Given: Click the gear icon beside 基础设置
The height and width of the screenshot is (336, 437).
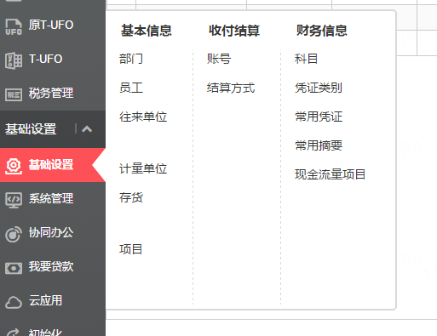Looking at the screenshot, I should pyautogui.click(x=14, y=166).
